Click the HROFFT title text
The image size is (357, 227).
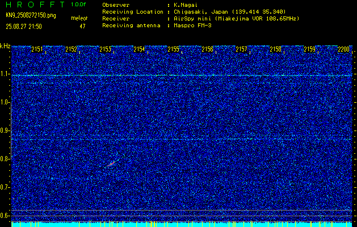tap(36, 5)
